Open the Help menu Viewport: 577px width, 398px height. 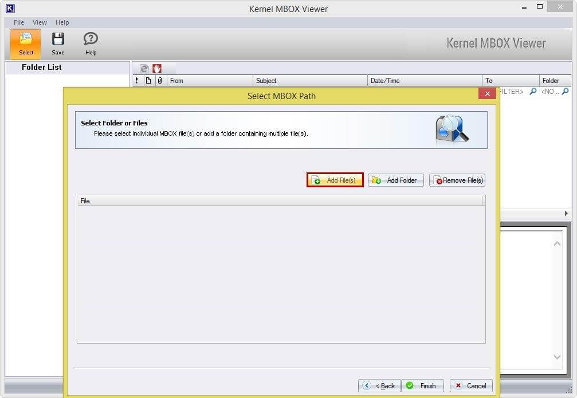(62, 22)
